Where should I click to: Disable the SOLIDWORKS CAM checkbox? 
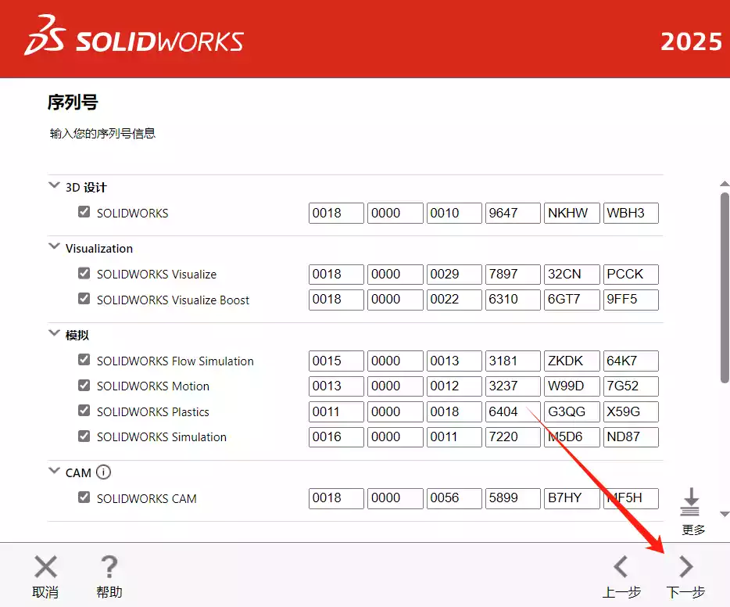(x=84, y=497)
